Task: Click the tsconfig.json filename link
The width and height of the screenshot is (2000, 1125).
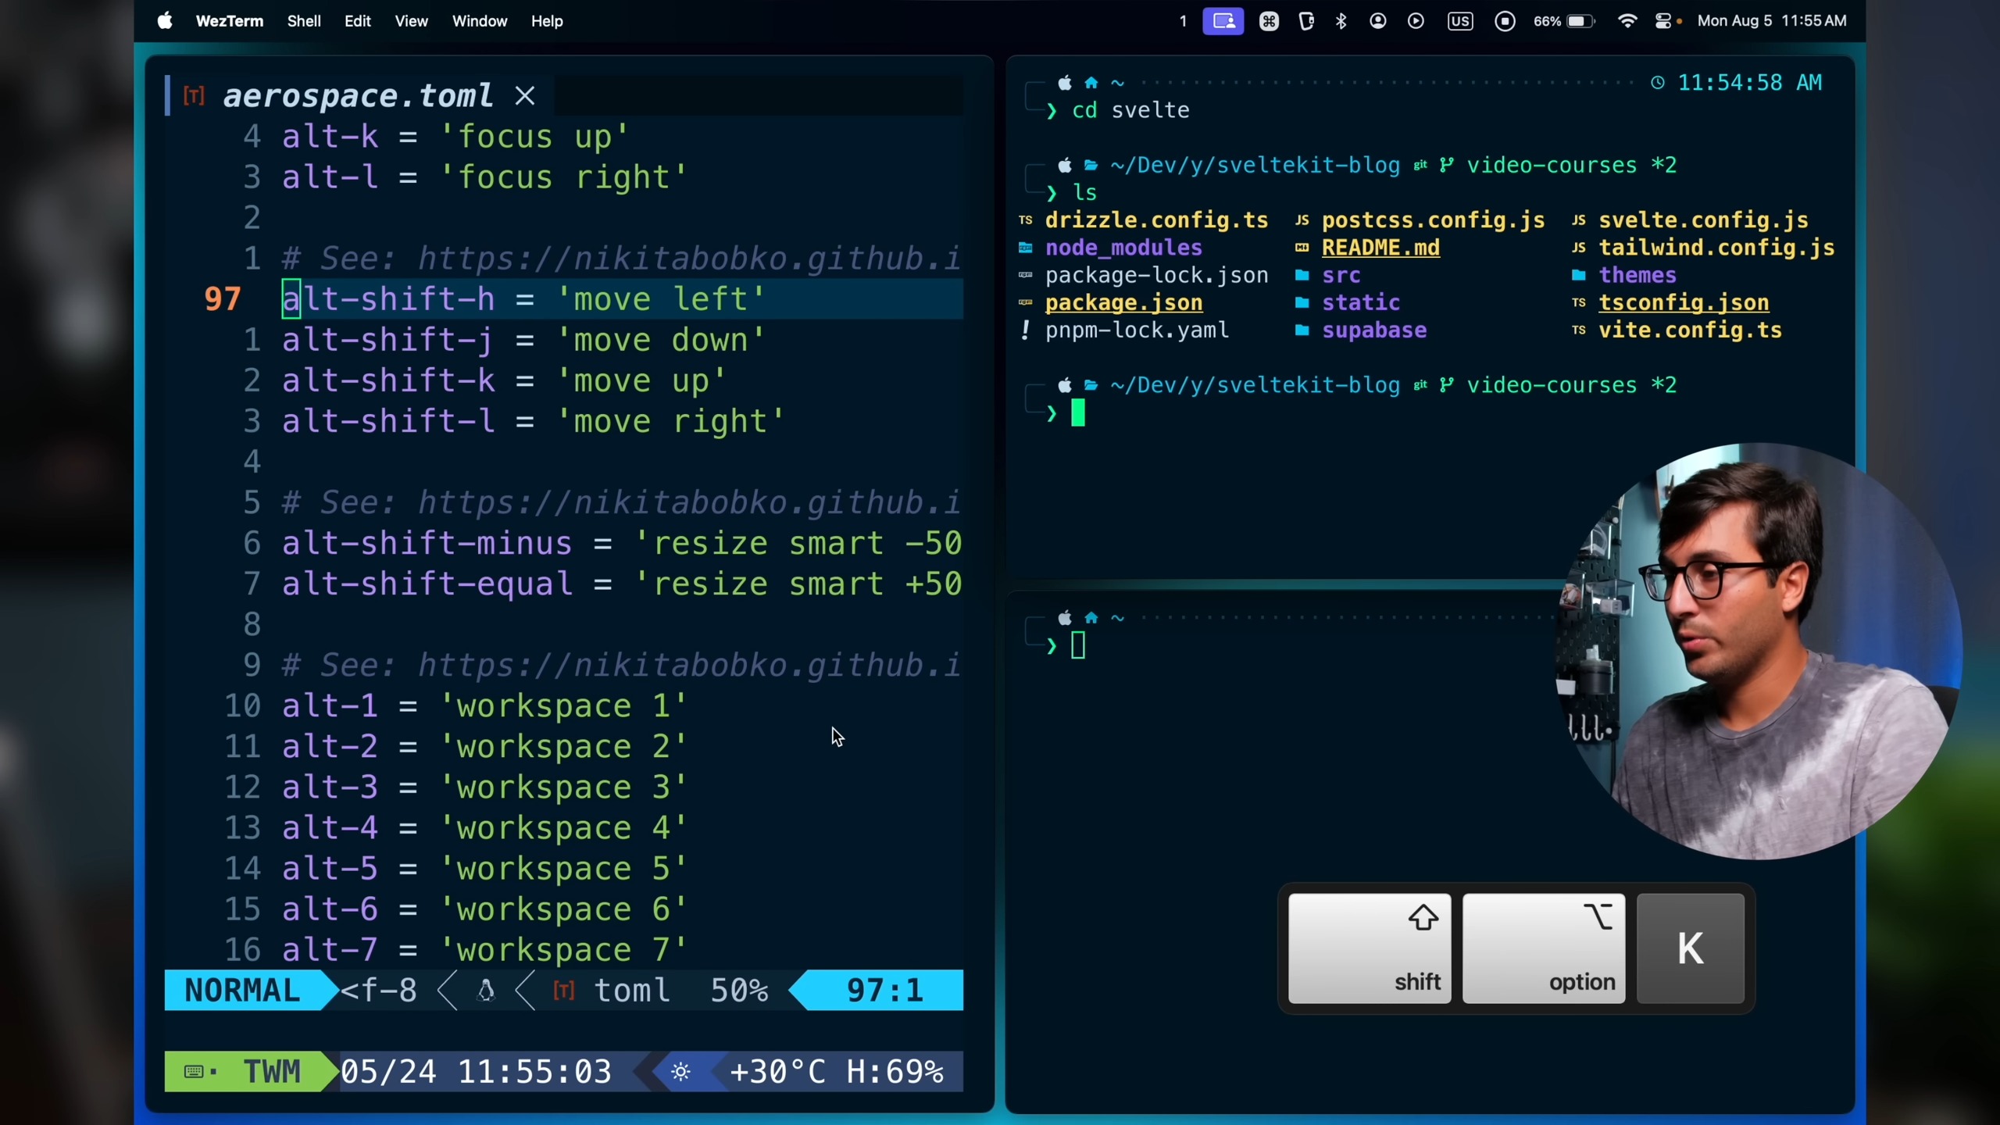Action: (1683, 303)
